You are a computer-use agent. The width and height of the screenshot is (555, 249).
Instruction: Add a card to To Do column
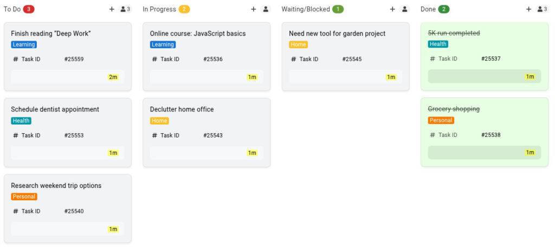(112, 9)
